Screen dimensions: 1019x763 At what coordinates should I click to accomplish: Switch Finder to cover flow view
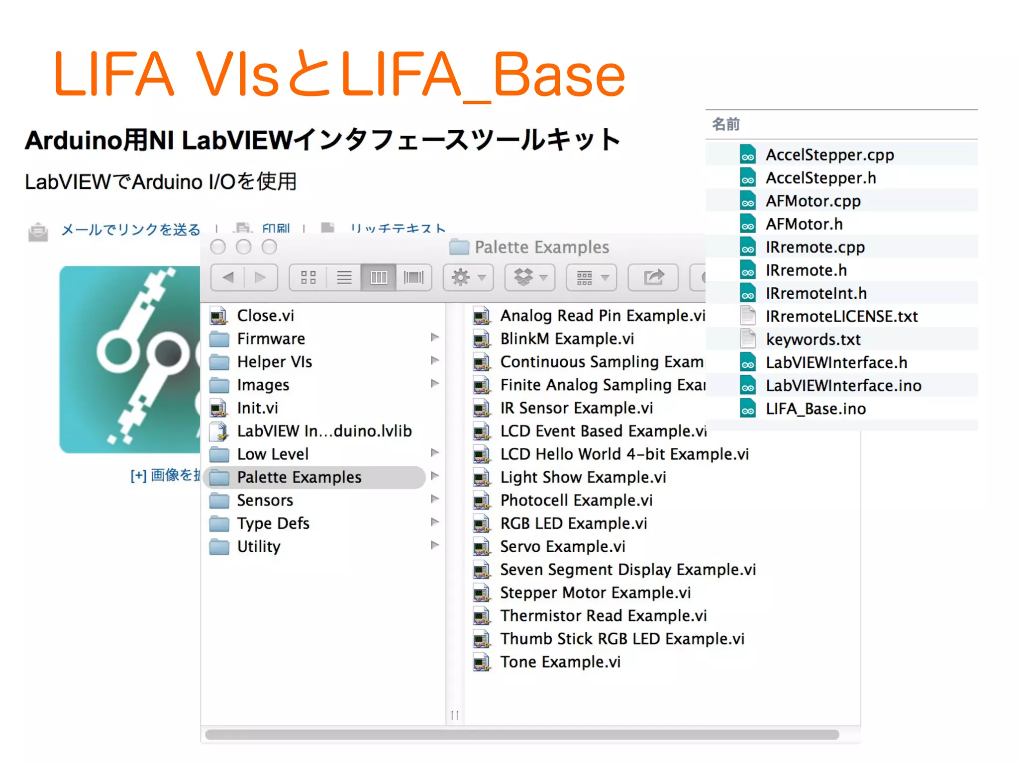pyautogui.click(x=413, y=277)
